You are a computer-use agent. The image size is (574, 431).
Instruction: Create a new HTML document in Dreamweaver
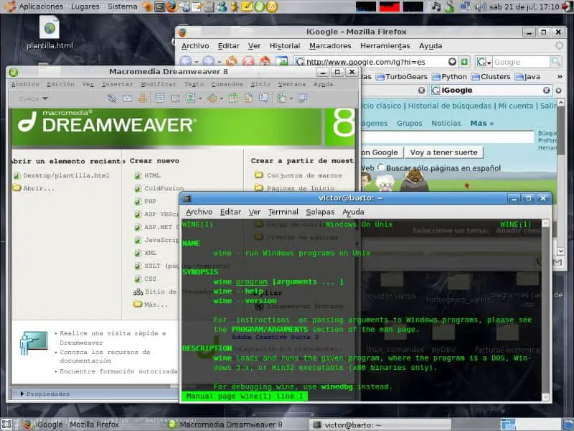pyautogui.click(x=152, y=175)
